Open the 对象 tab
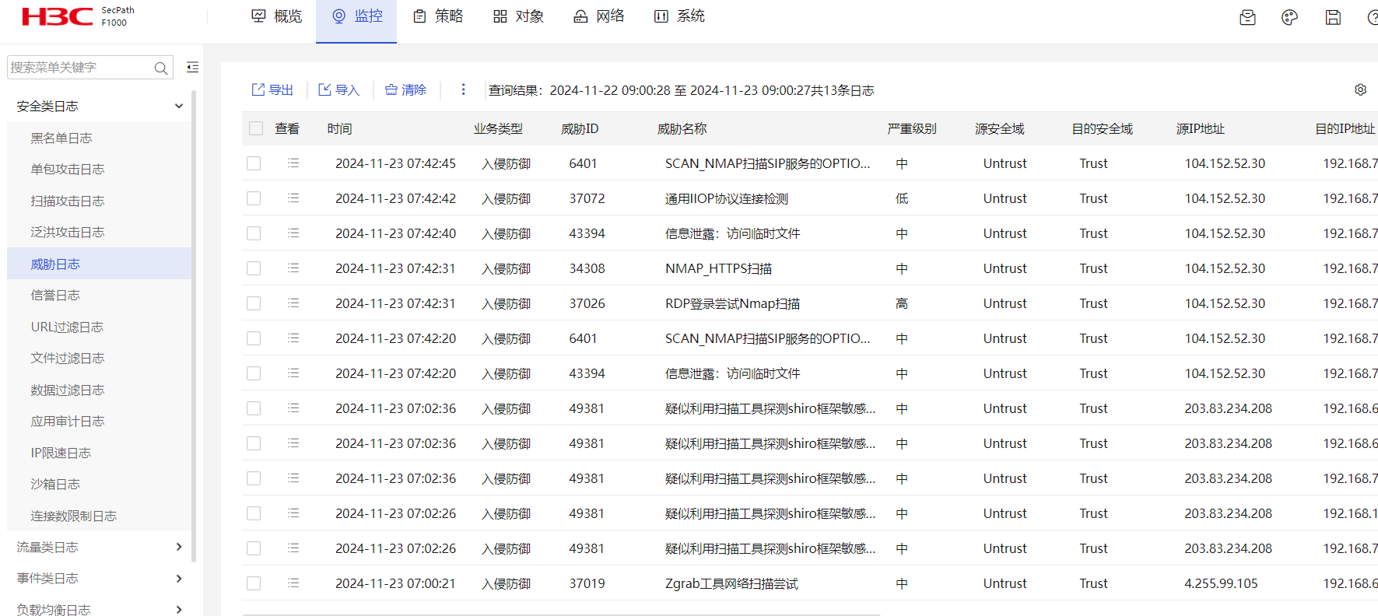Viewport: 1378px width, 616px height. 519,16
